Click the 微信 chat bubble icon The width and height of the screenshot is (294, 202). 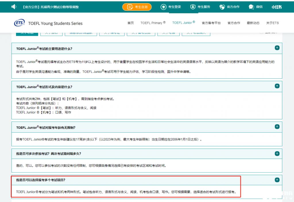[251, 7]
